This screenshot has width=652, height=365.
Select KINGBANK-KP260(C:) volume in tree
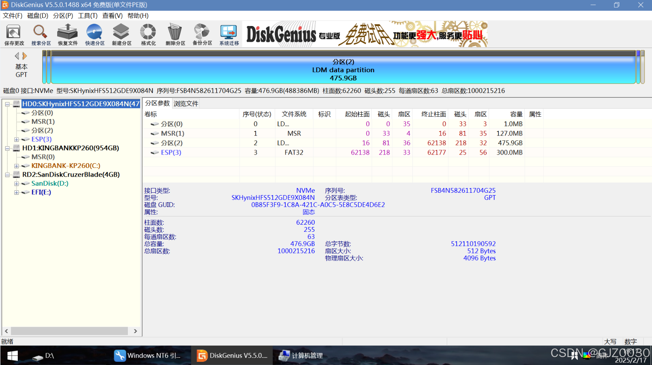tap(66, 166)
